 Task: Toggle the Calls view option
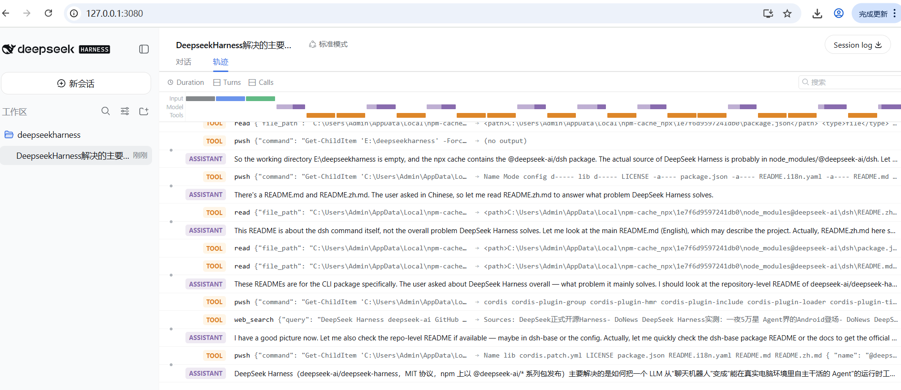tap(261, 82)
